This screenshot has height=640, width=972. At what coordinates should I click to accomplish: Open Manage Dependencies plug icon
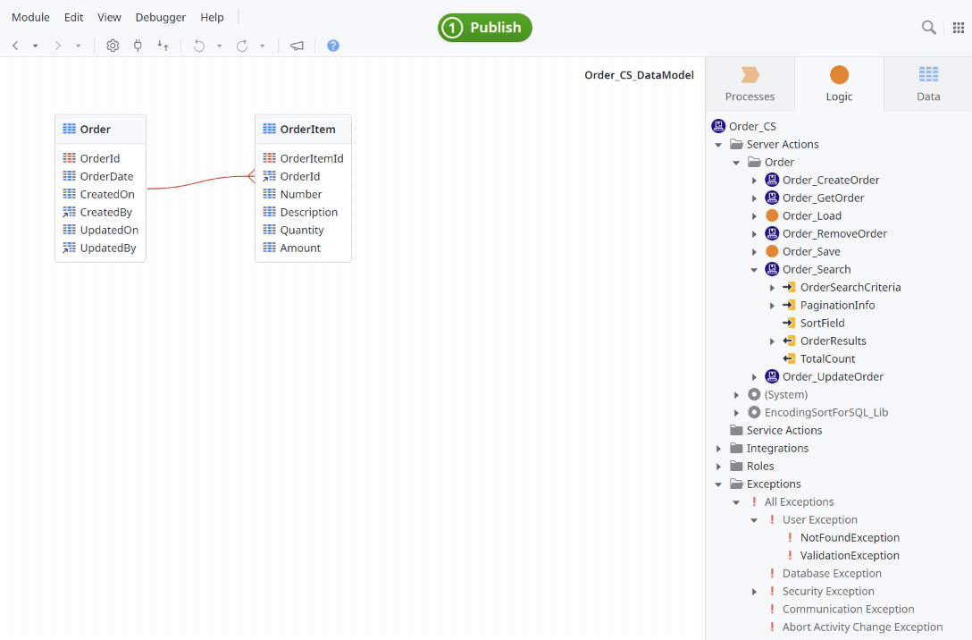tap(138, 46)
